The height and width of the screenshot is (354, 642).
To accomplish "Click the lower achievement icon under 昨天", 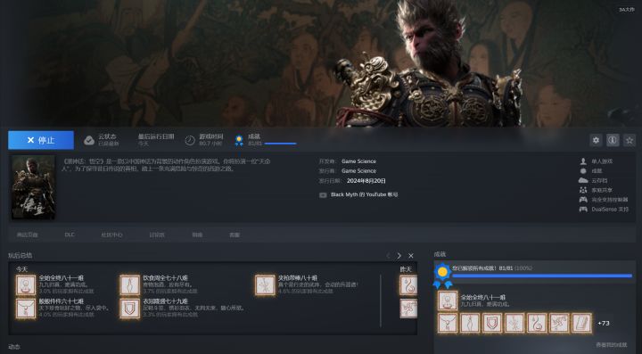I will pos(408,309).
